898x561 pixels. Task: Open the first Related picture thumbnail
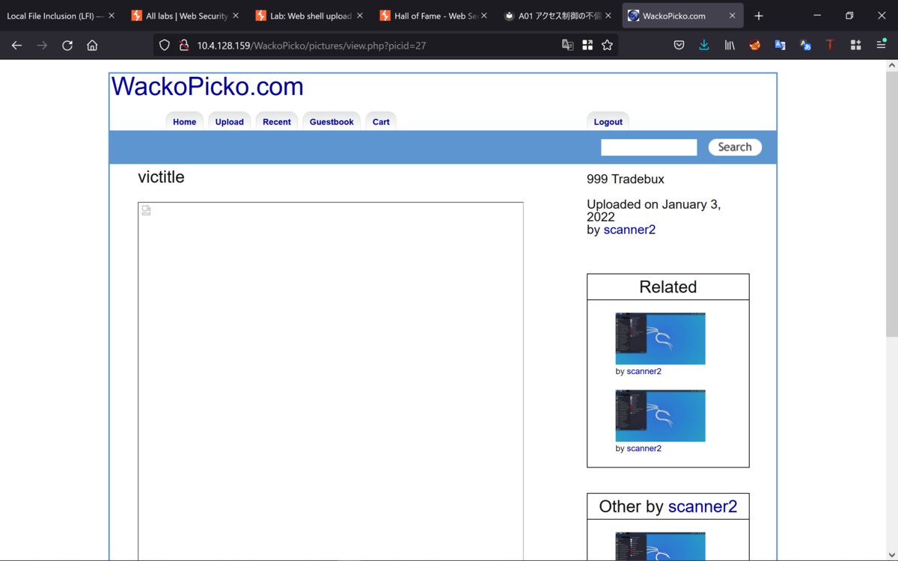pos(660,339)
